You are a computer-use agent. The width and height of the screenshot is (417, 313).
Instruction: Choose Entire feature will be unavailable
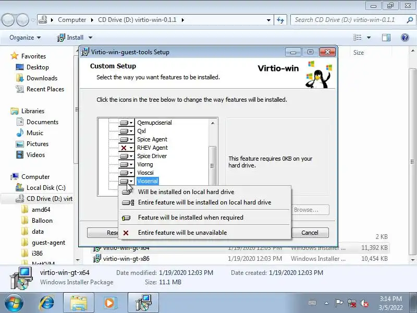204,233
